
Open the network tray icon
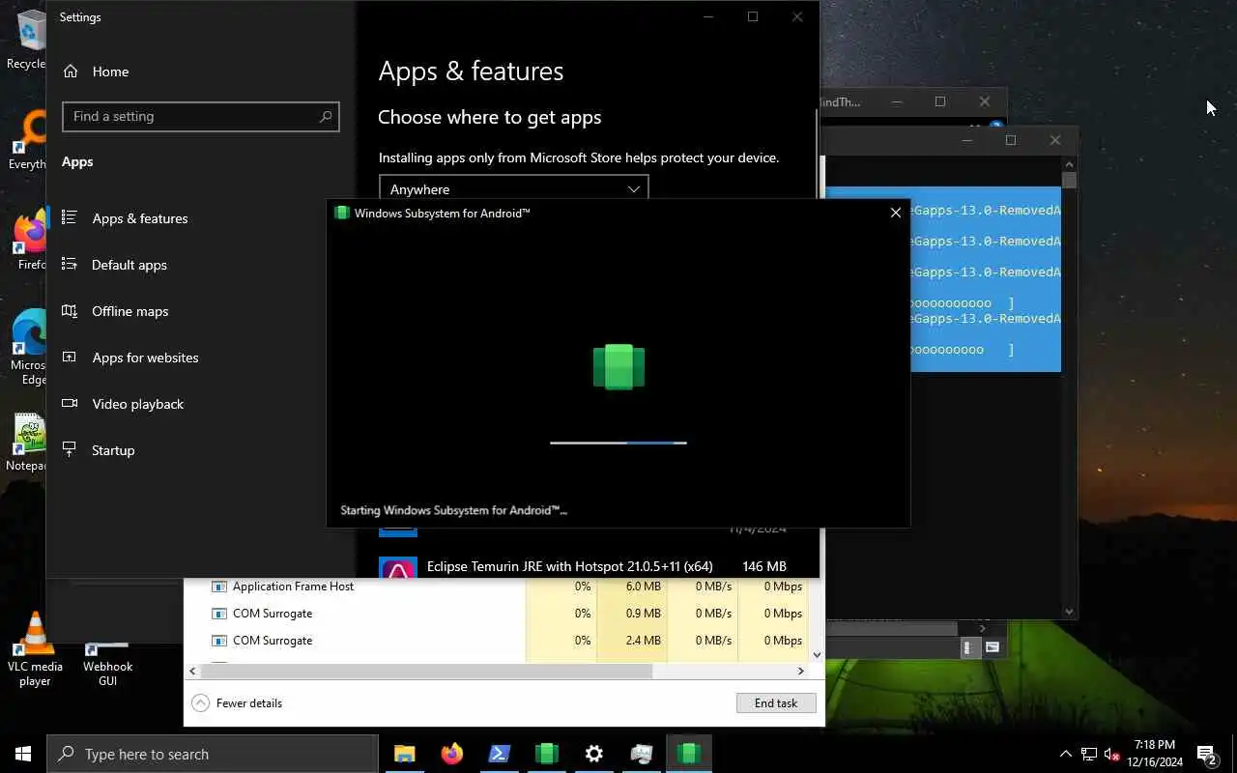1089,754
